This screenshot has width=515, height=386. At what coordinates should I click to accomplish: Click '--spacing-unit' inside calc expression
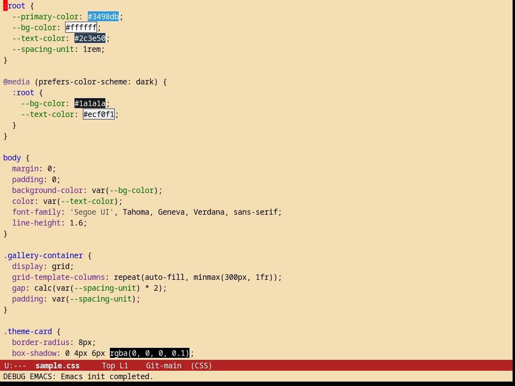[105, 288]
